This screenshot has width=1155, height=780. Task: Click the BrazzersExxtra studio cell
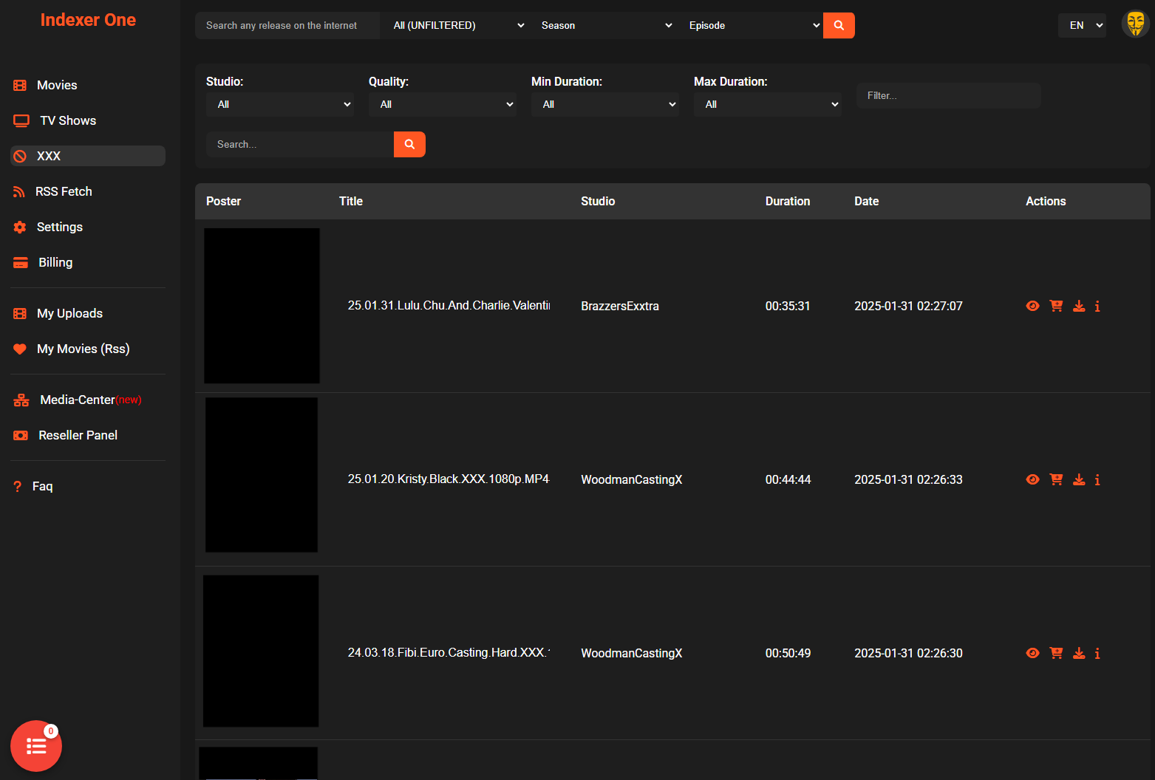(x=620, y=306)
